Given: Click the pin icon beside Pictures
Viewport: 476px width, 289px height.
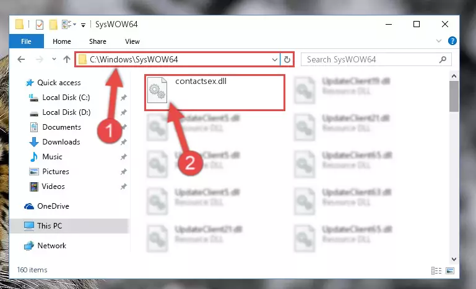Looking at the screenshot, I should pos(123,172).
